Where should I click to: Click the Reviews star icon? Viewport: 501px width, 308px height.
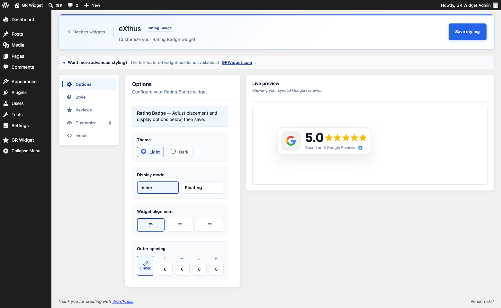69,110
